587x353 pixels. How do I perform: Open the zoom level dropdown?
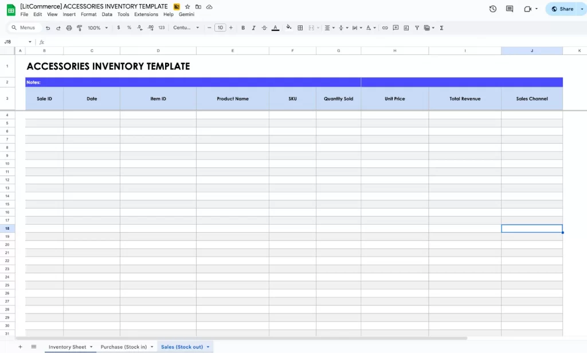tap(96, 28)
